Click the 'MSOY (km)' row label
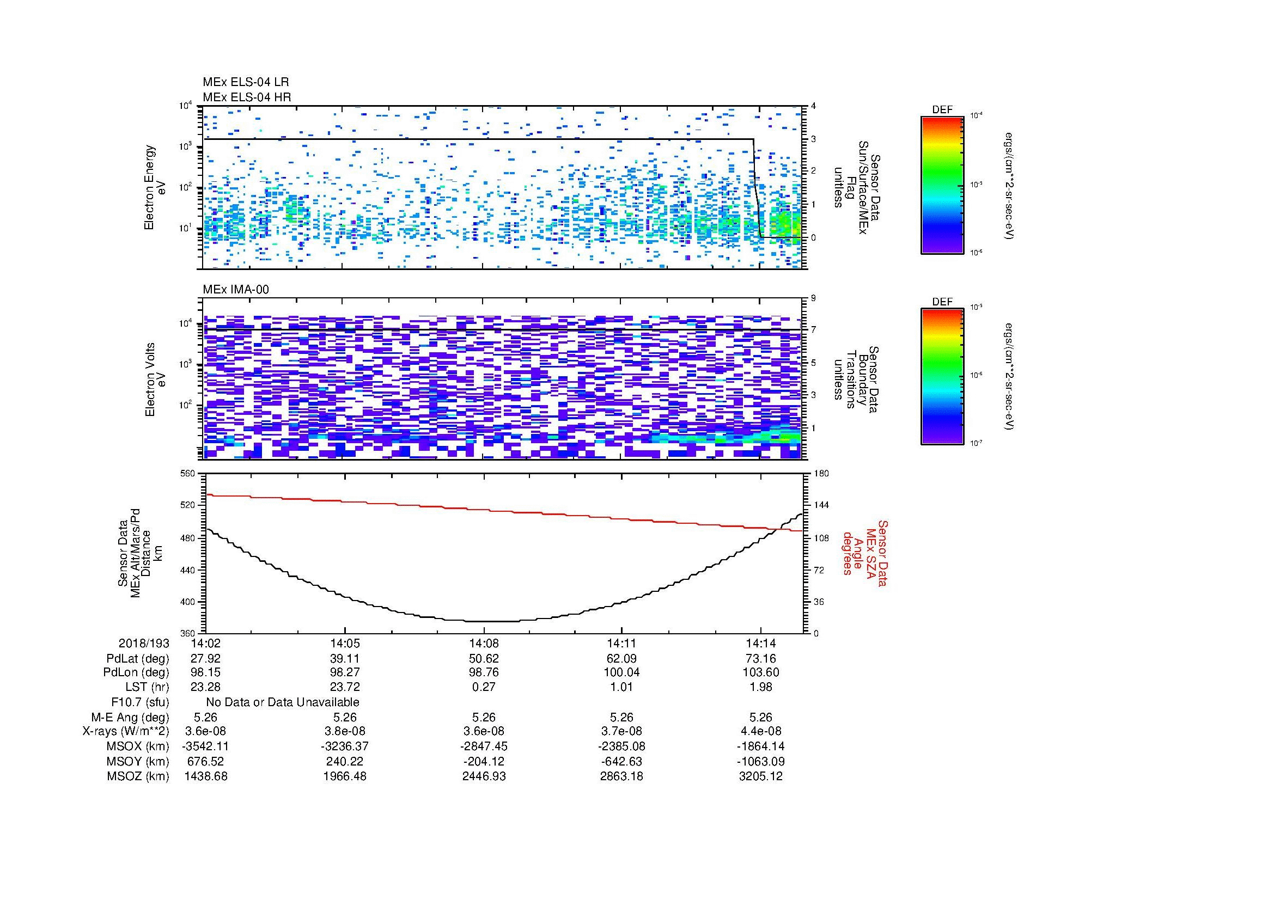 click(138, 761)
